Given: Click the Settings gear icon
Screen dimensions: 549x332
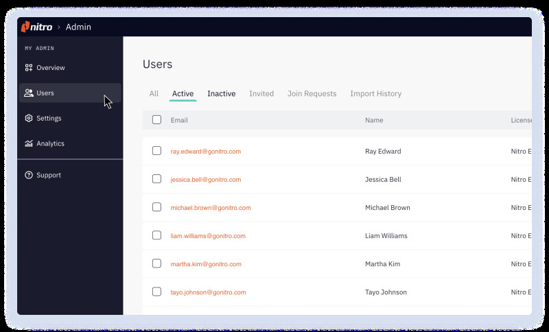Looking at the screenshot, I should 29,119.
